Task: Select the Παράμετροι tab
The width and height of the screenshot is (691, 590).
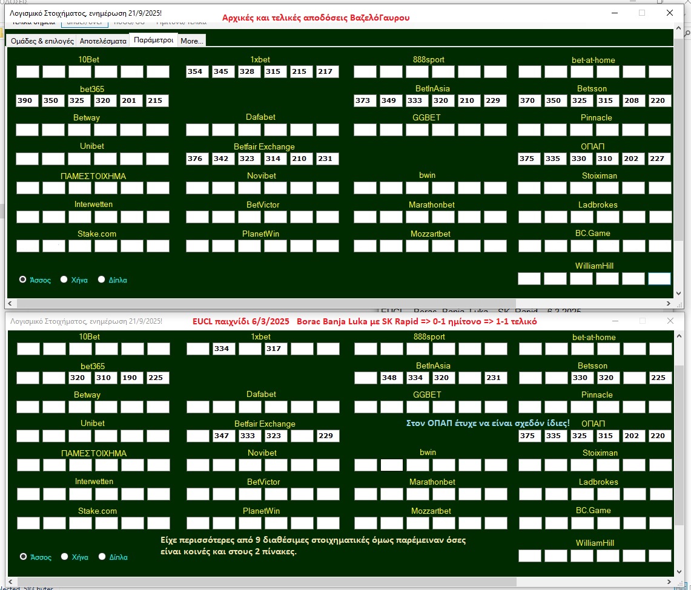Action: [154, 40]
